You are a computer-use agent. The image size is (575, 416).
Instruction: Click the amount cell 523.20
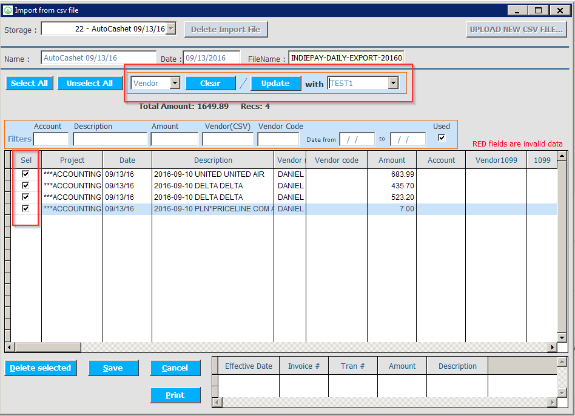point(392,197)
